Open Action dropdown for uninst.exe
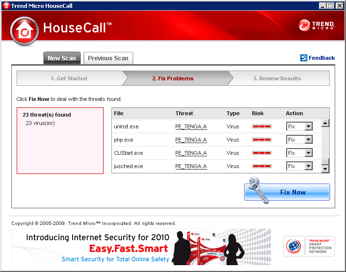The height and width of the screenshot is (272, 346). point(299,126)
